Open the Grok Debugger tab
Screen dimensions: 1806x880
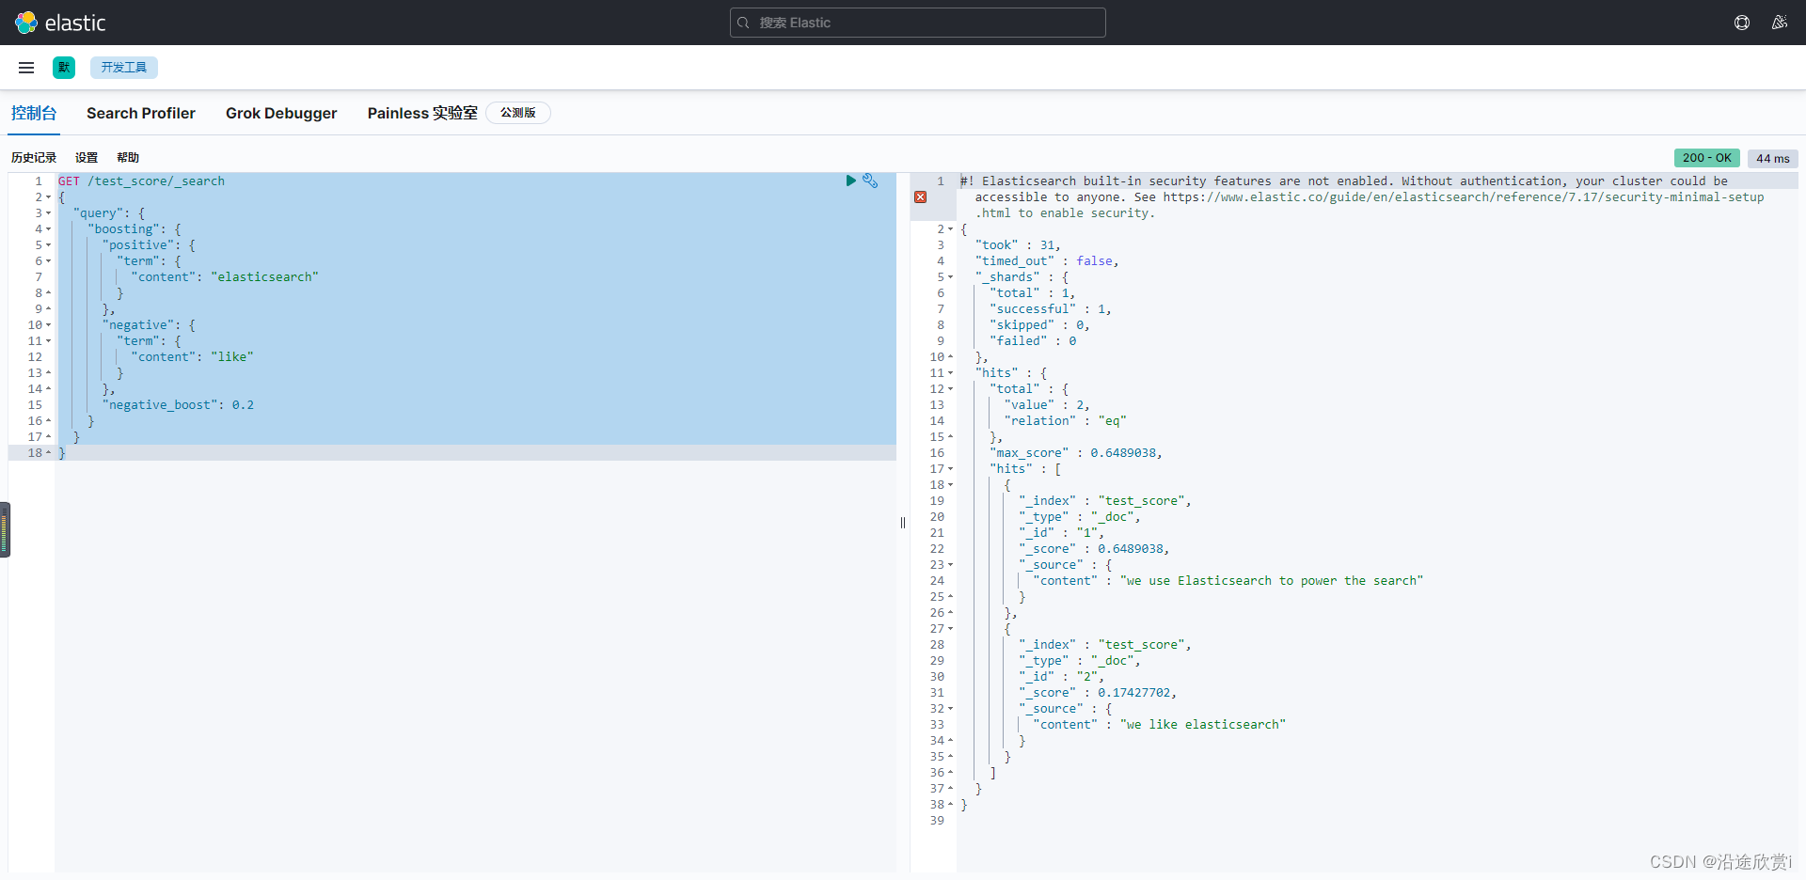281,113
